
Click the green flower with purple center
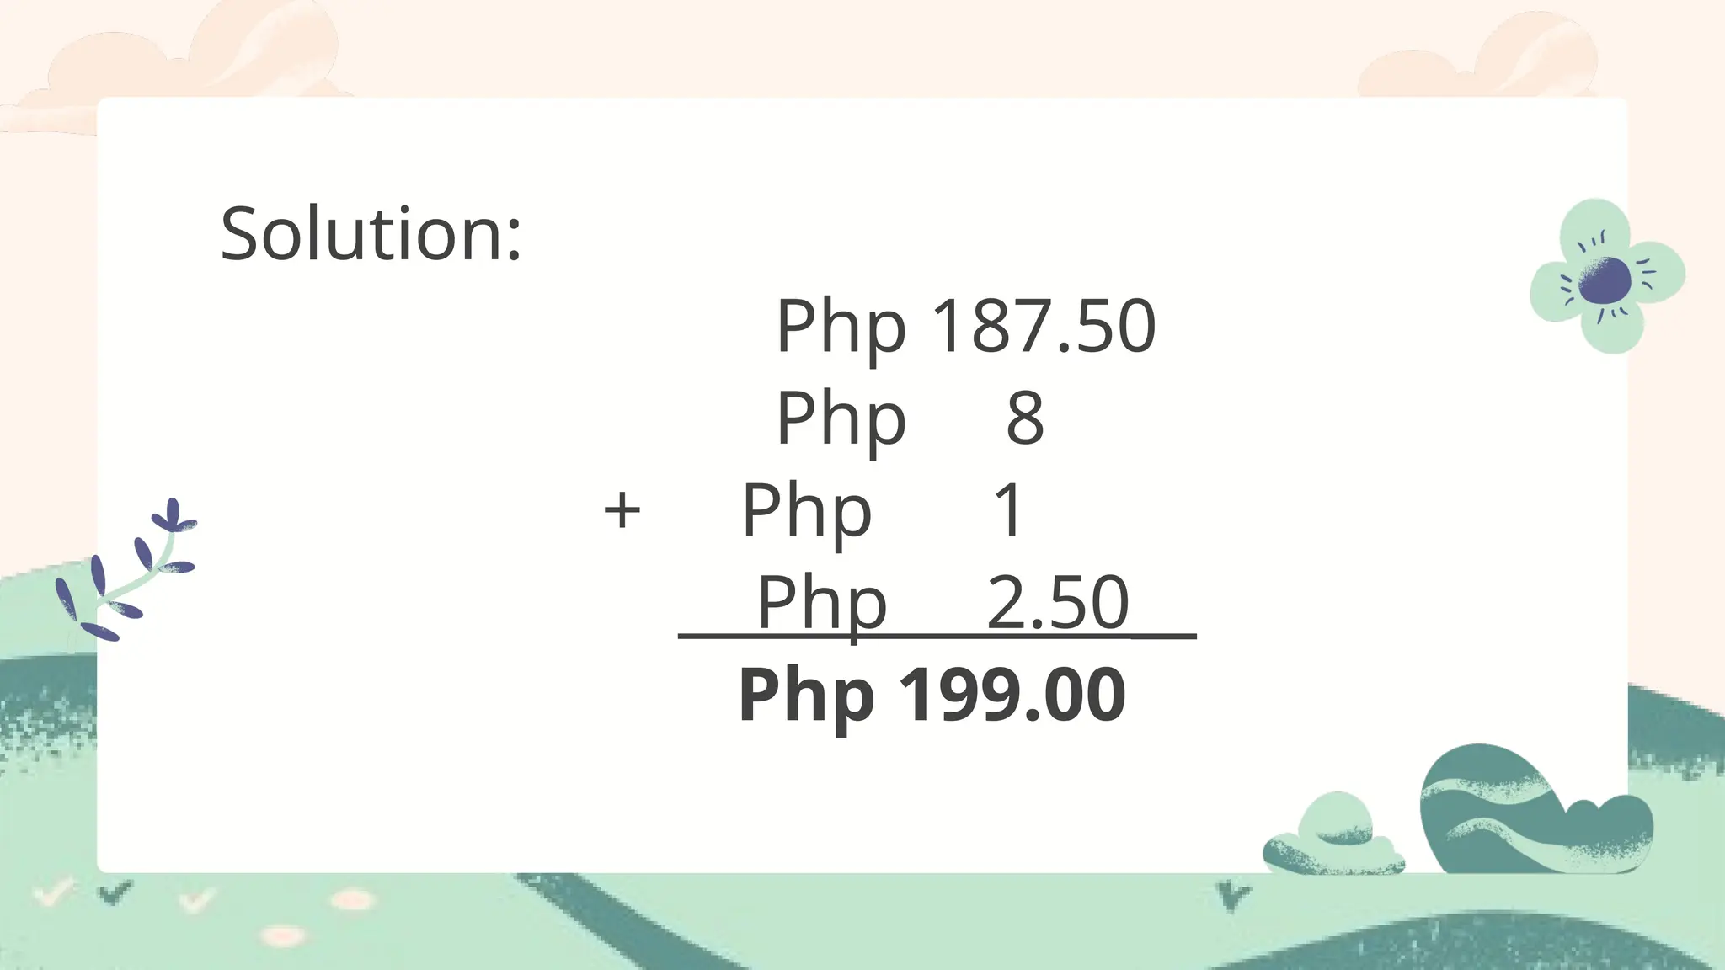click(x=1605, y=277)
